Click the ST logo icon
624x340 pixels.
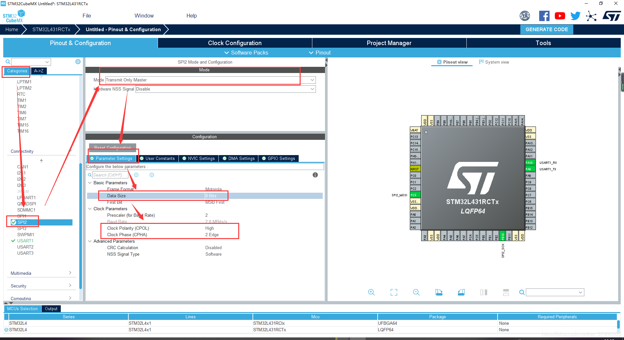click(612, 16)
